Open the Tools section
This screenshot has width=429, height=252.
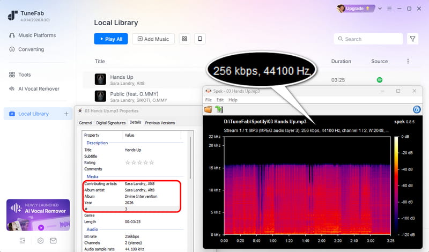click(20, 75)
